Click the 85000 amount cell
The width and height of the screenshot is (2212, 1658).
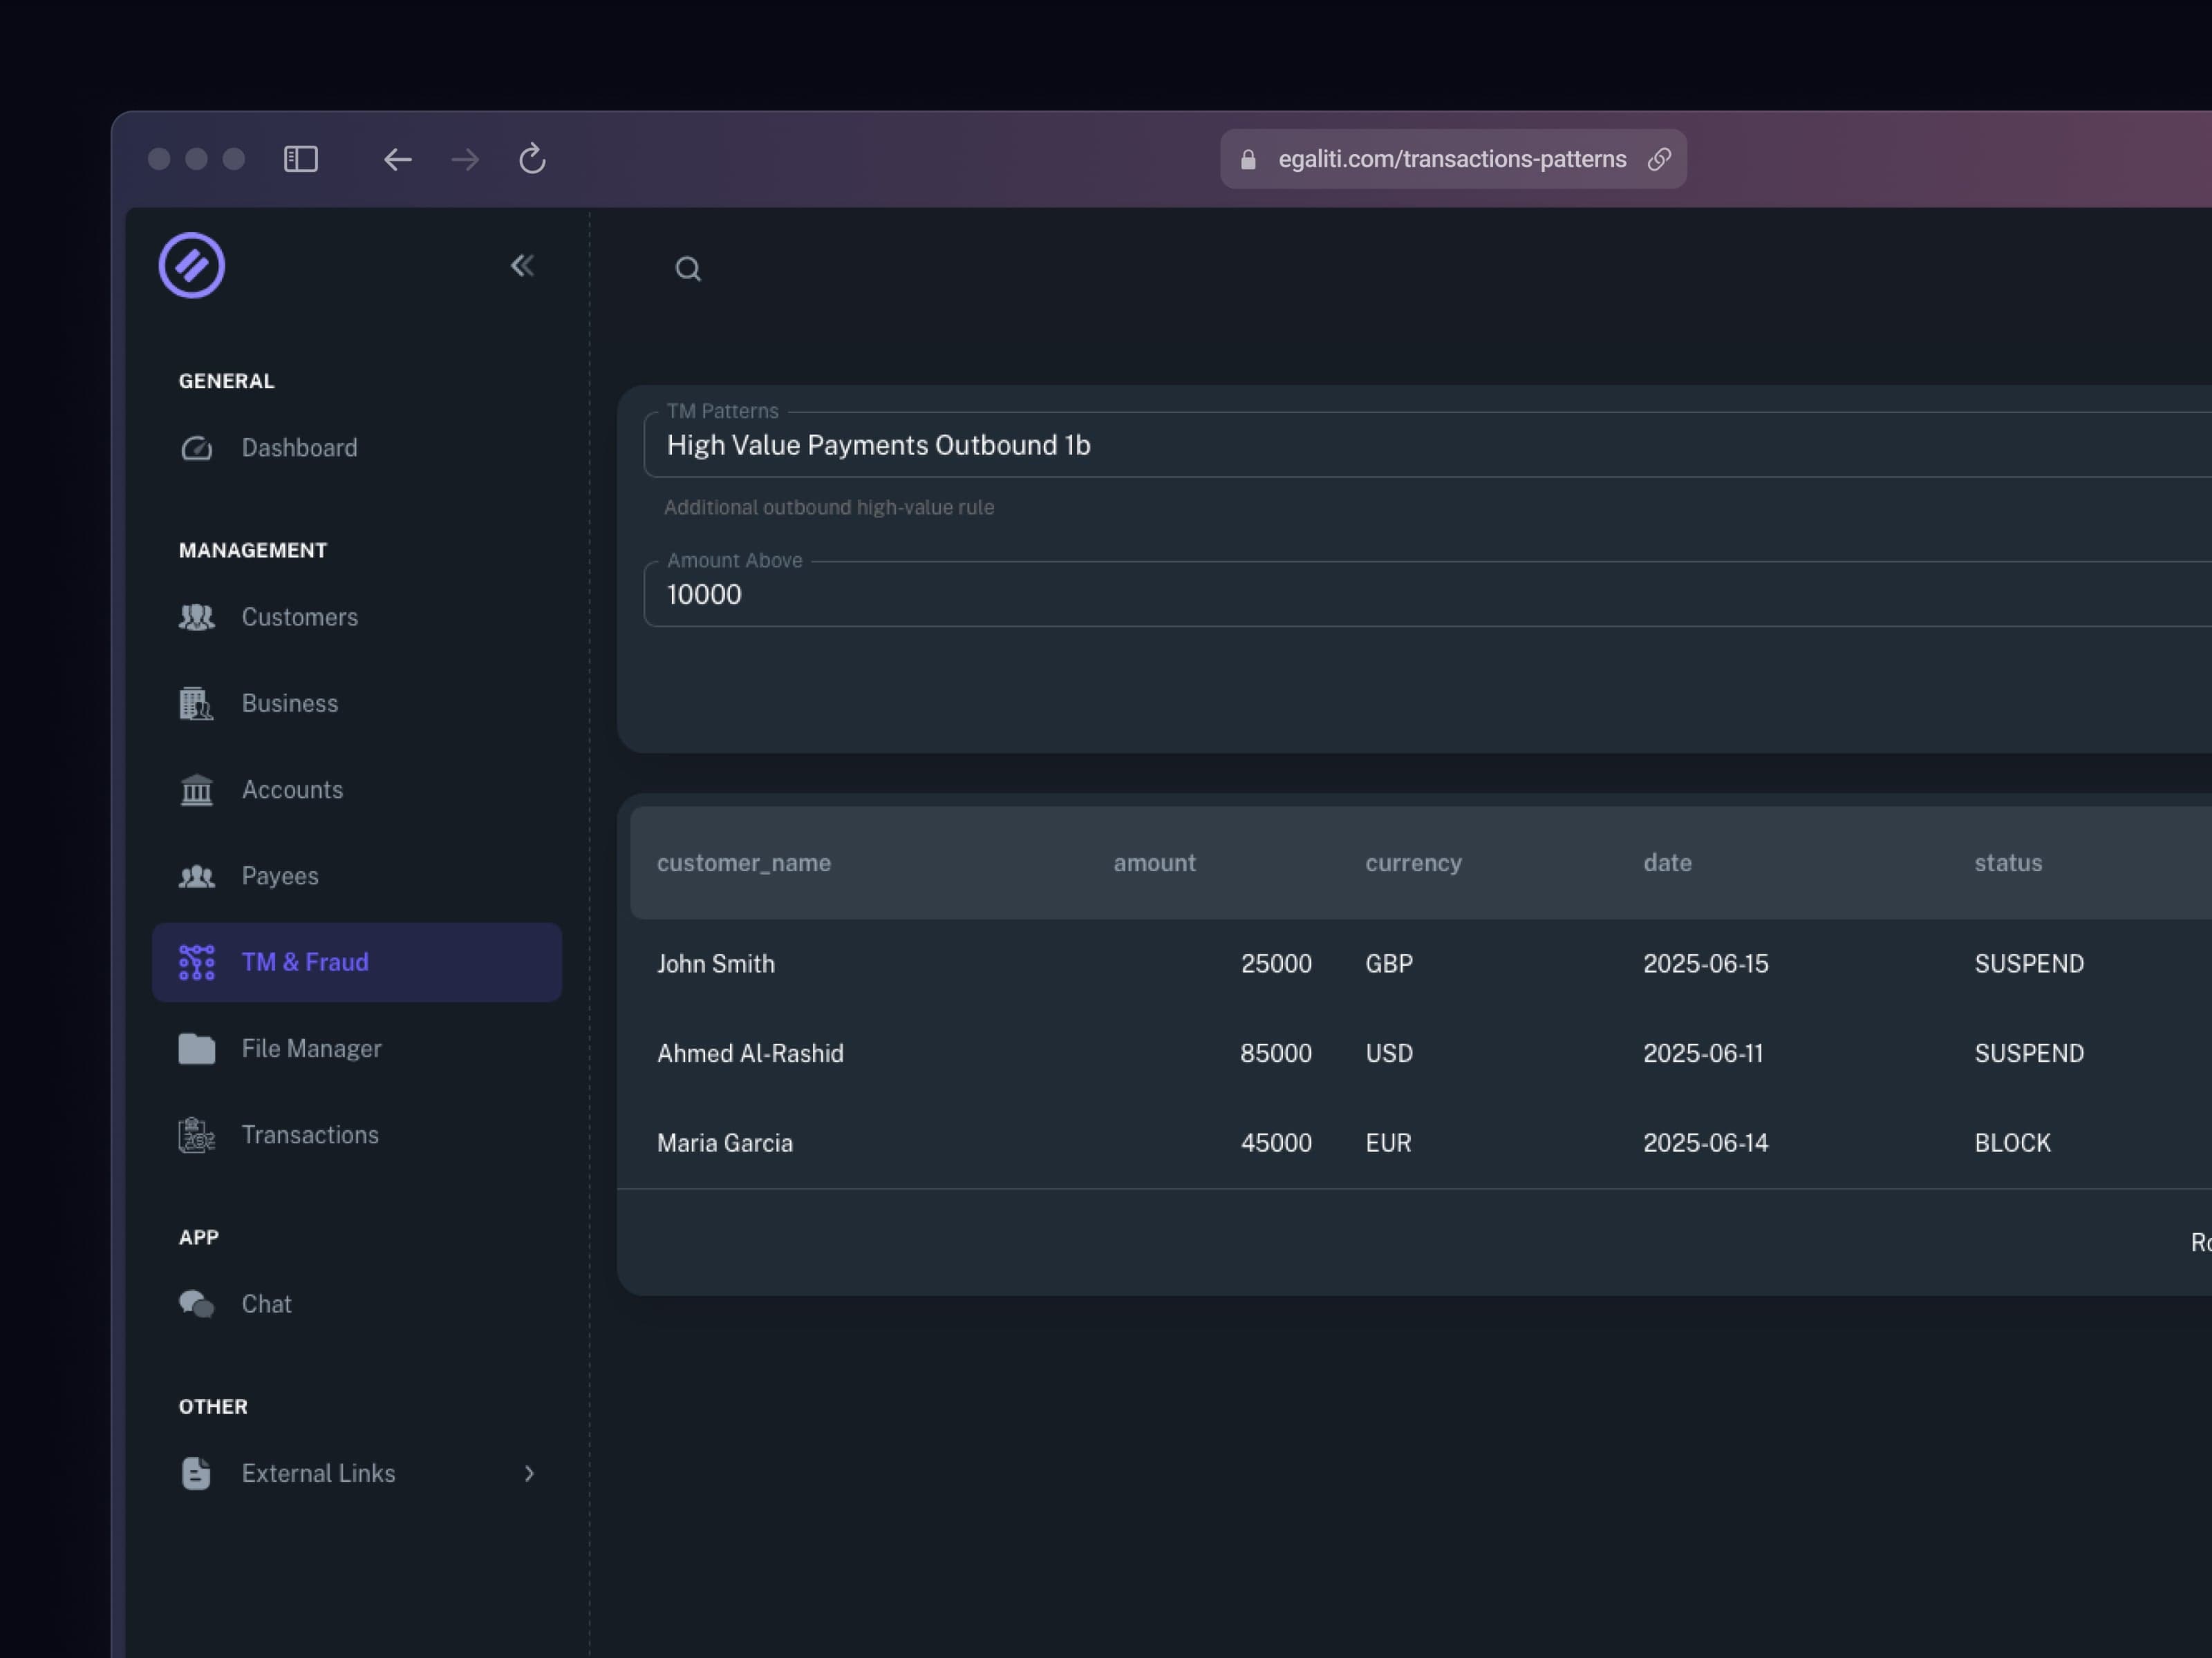[1276, 1054]
